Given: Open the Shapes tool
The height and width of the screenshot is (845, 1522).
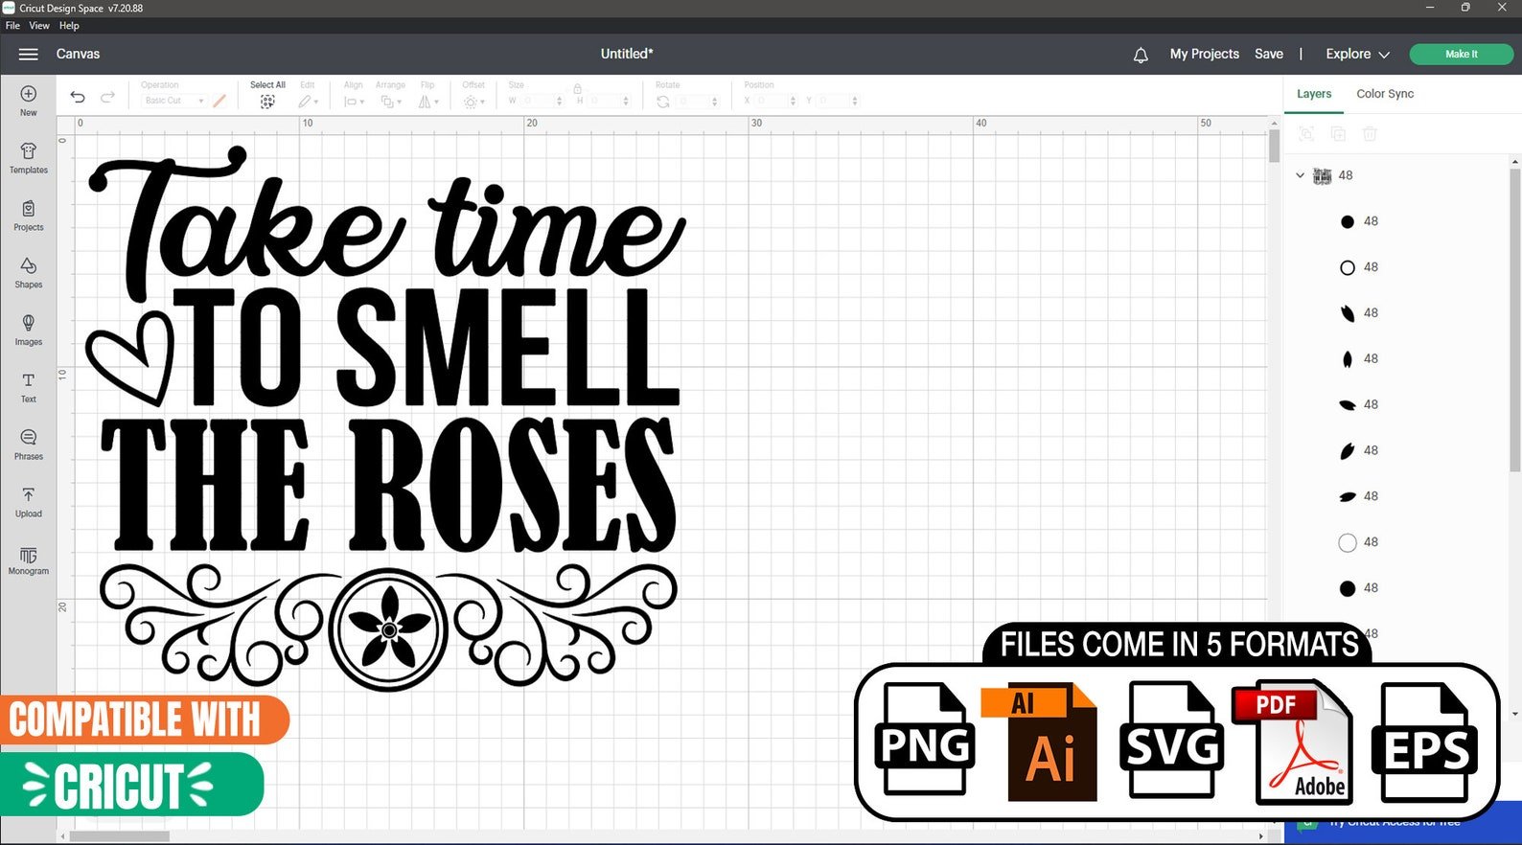Looking at the screenshot, I should (29, 273).
